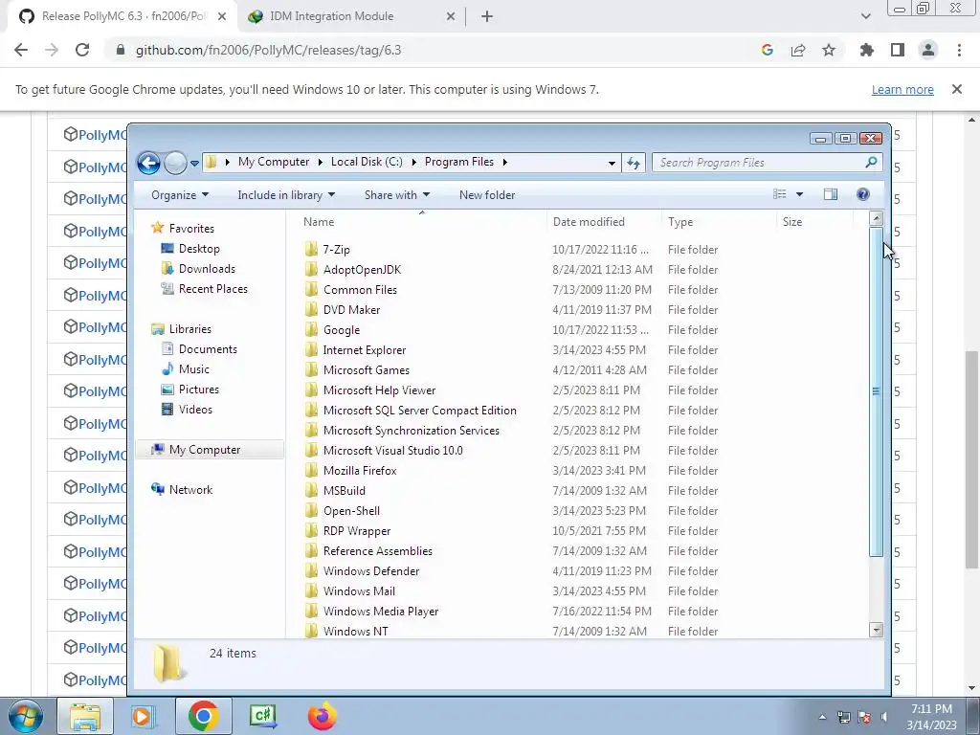
Task: Create a New folder
Action: pos(487,195)
